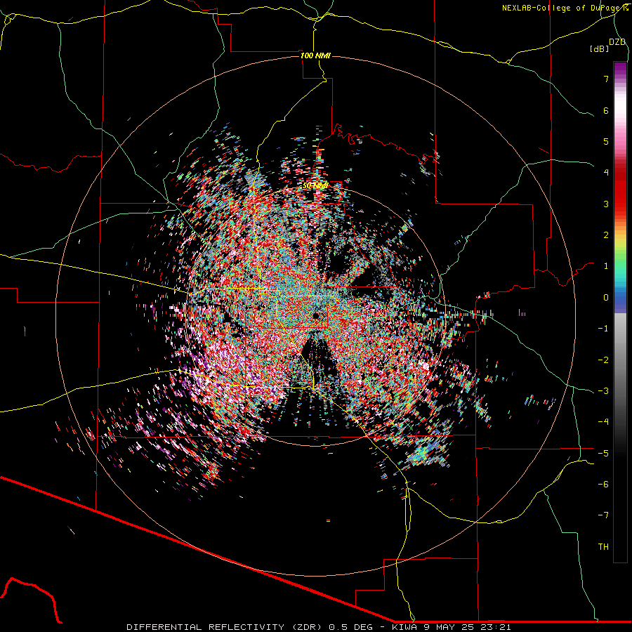Select the 7 dB scale tick label

coord(606,79)
